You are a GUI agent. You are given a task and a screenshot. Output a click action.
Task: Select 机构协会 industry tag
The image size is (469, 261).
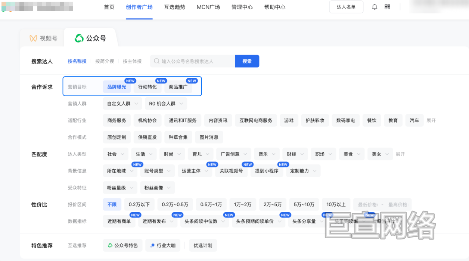[147, 120]
